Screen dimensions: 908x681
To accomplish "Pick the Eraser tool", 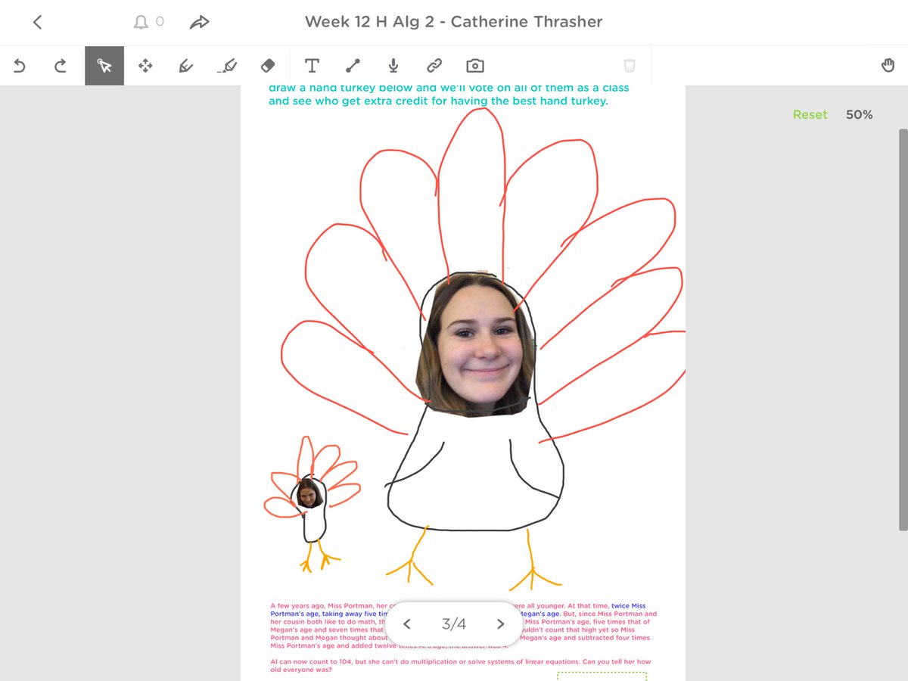I will [269, 66].
